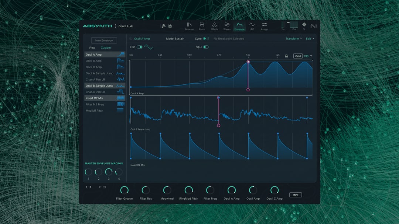Screen dimensions: 399x224
Task: Open the Waves page icon
Action: (x=227, y=25)
